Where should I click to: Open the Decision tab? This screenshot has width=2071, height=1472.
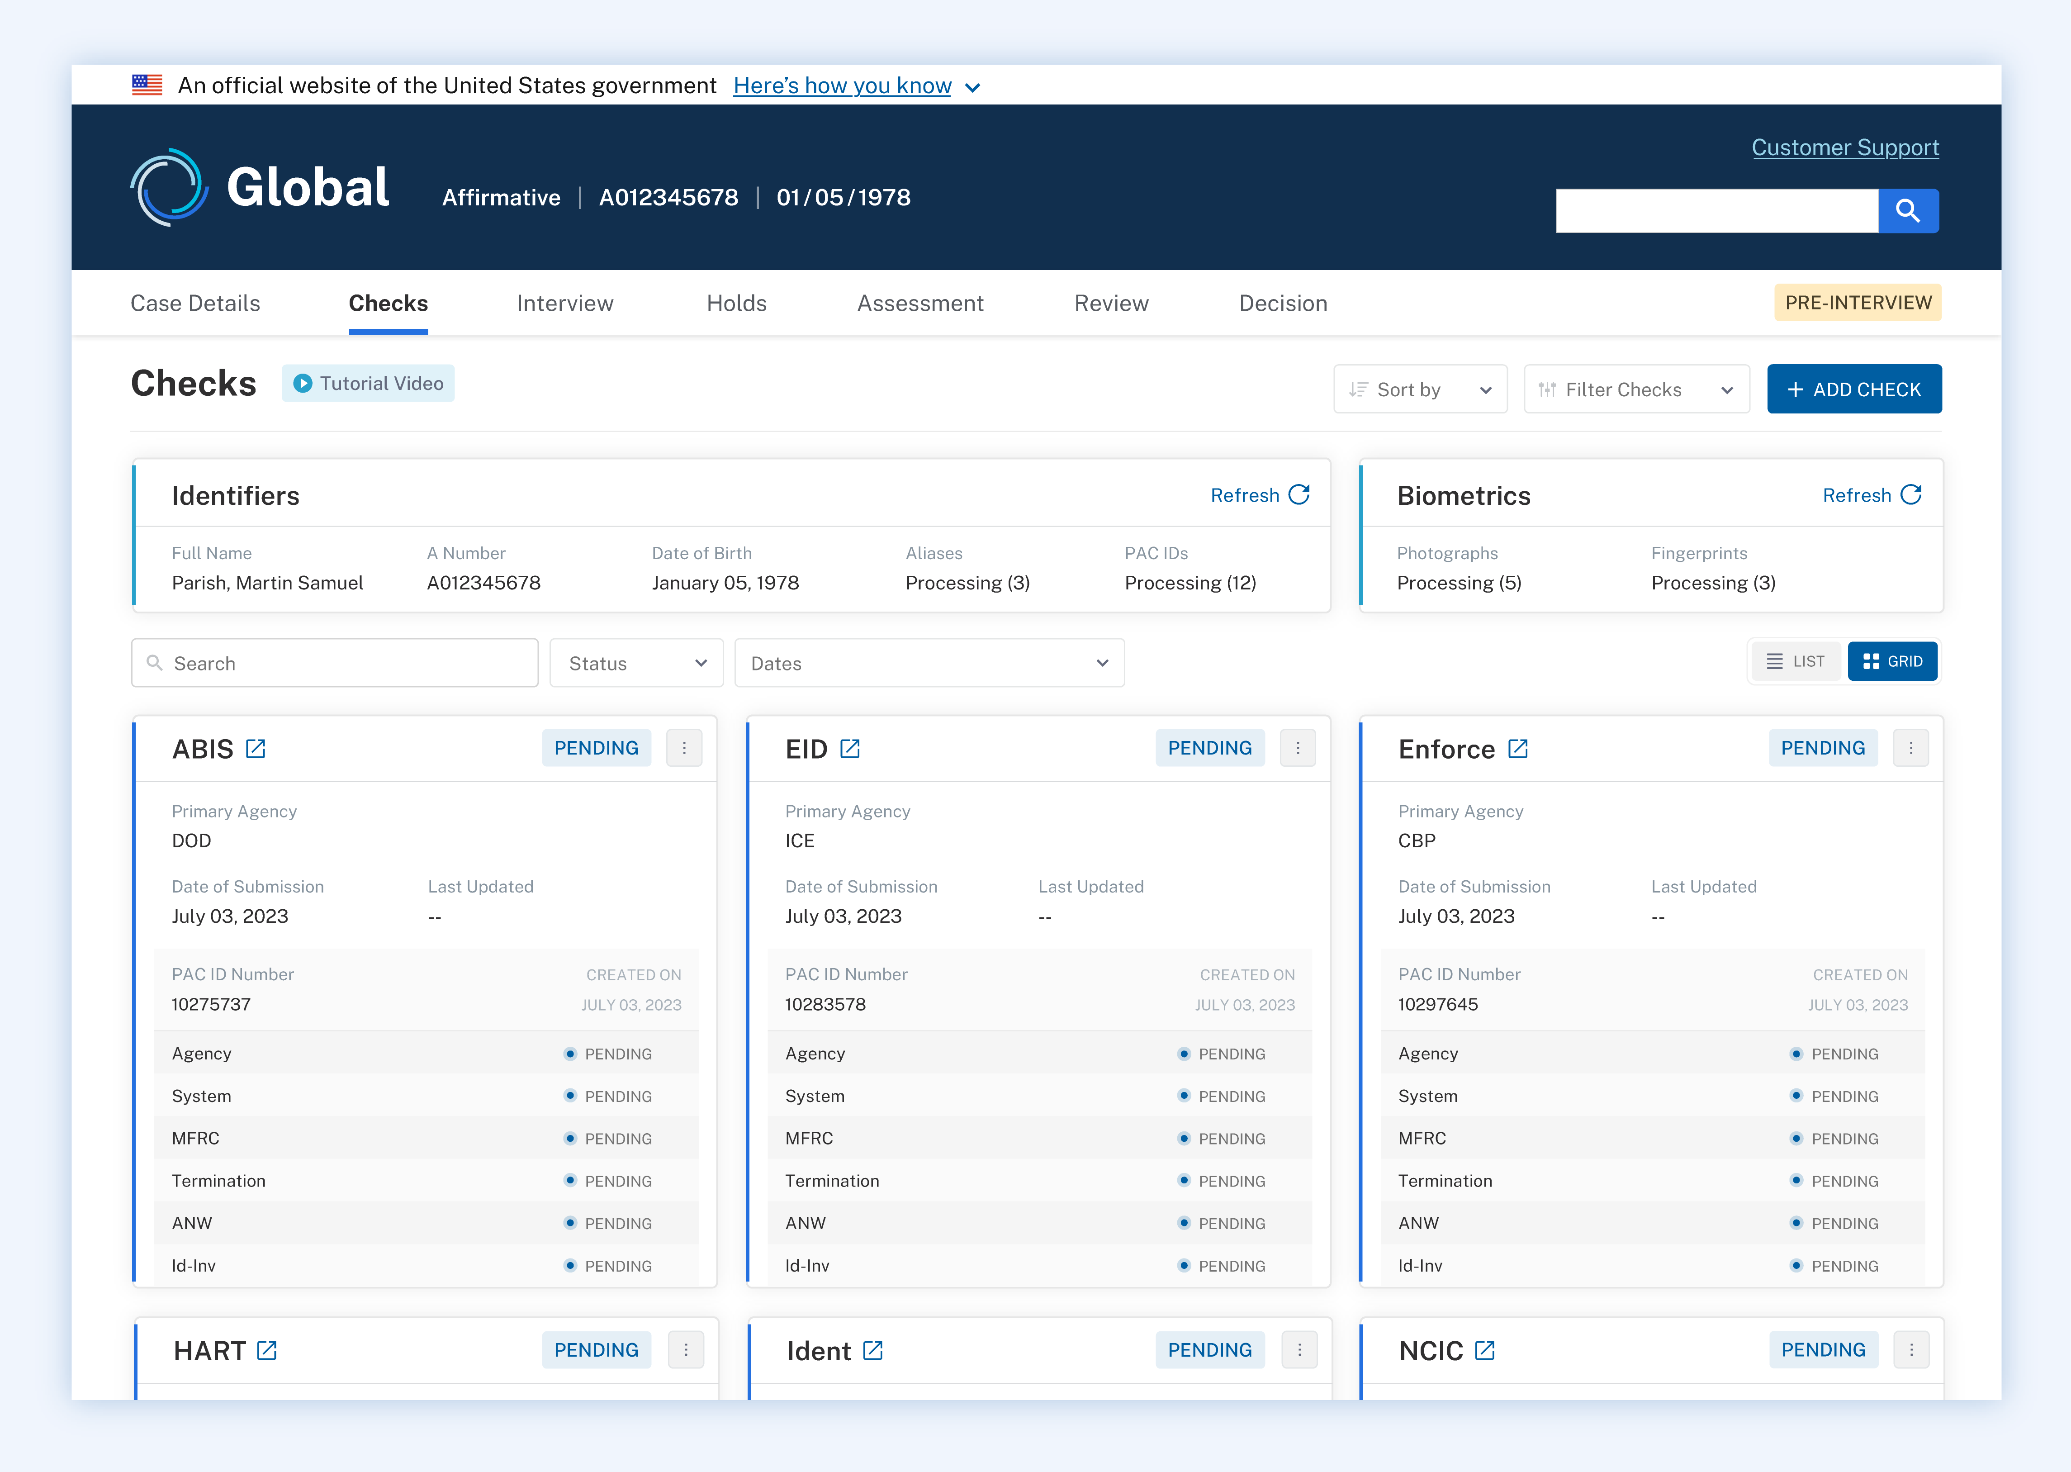tap(1283, 304)
